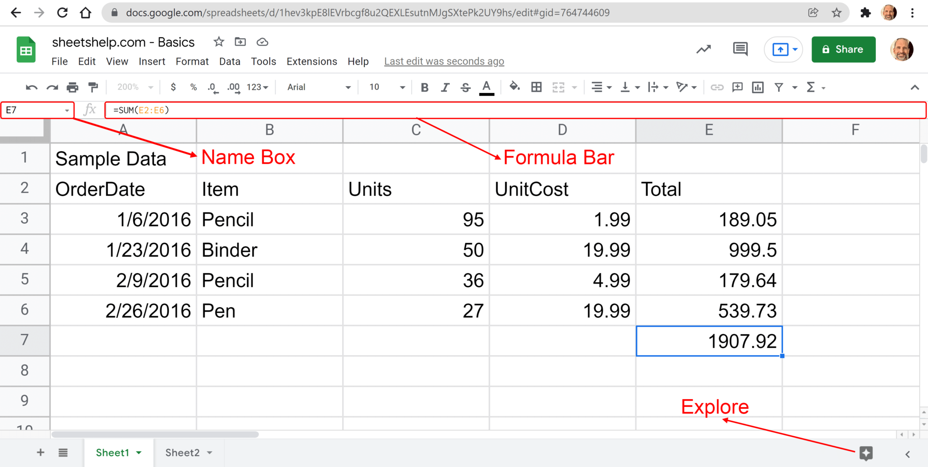Open the Extensions menu
The width and height of the screenshot is (928, 467).
tap(311, 61)
